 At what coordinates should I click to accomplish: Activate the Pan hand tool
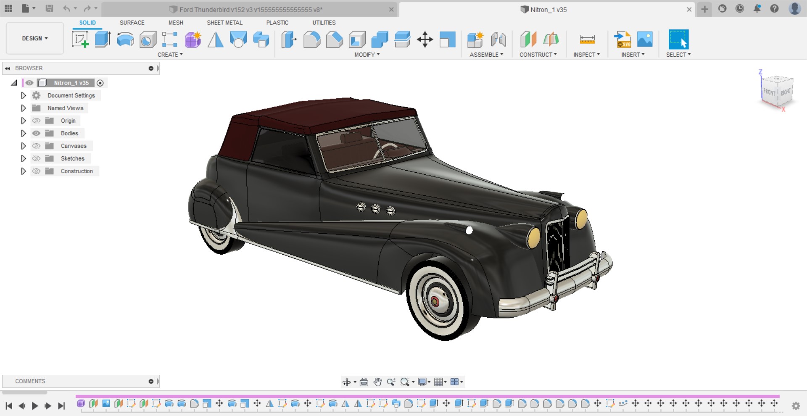pyautogui.click(x=377, y=382)
